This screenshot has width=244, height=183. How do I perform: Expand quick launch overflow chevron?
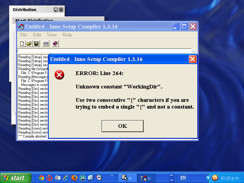112,176
